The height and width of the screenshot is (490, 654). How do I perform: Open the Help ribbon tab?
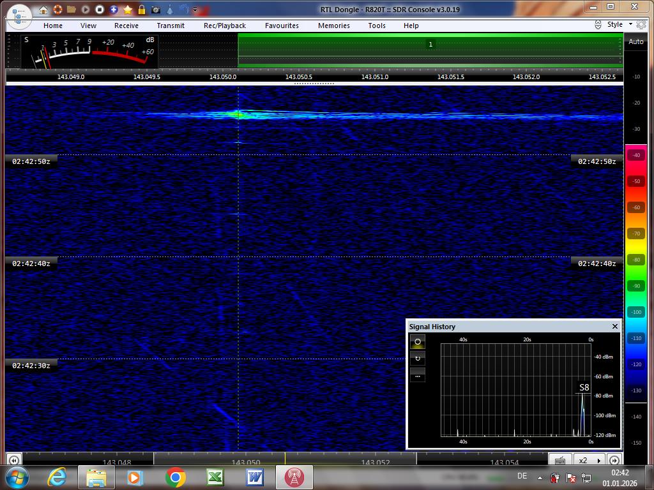[411, 26]
